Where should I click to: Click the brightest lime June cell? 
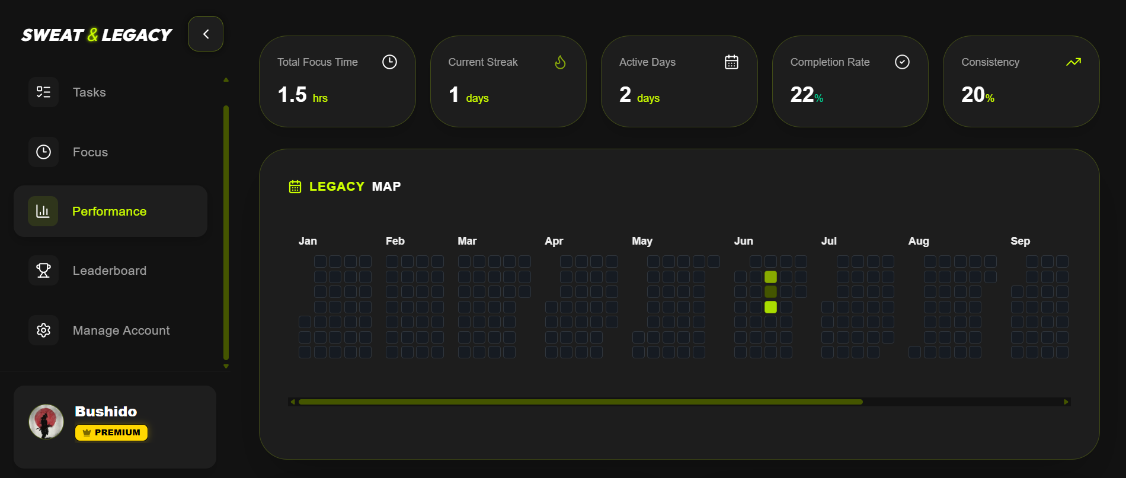(770, 307)
